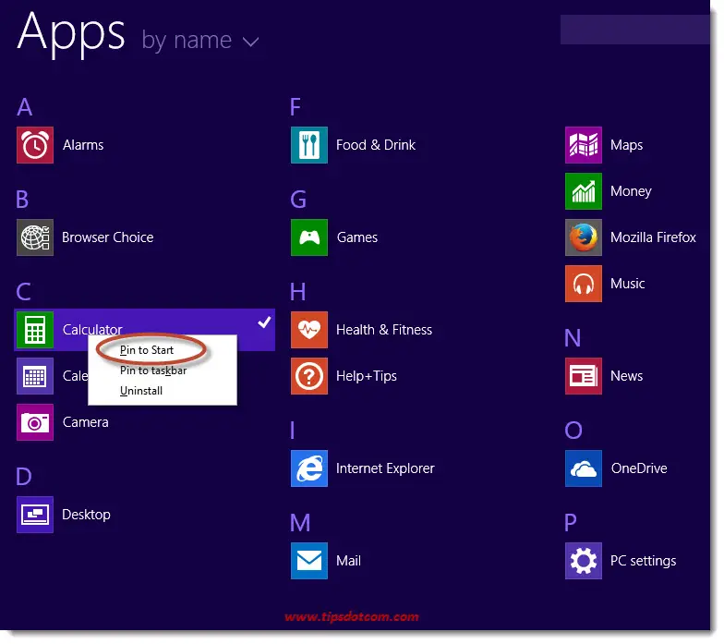The width and height of the screenshot is (724, 644).
Task: Open the OneDrive cloud icon
Action: click(584, 468)
